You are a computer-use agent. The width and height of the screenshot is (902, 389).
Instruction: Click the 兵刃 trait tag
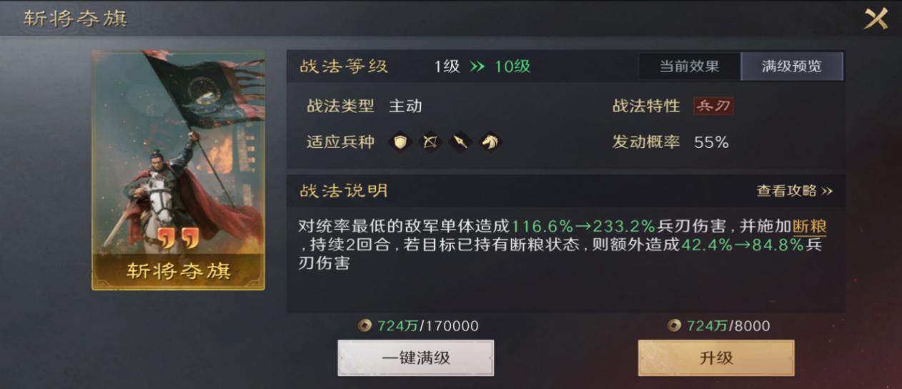click(713, 106)
